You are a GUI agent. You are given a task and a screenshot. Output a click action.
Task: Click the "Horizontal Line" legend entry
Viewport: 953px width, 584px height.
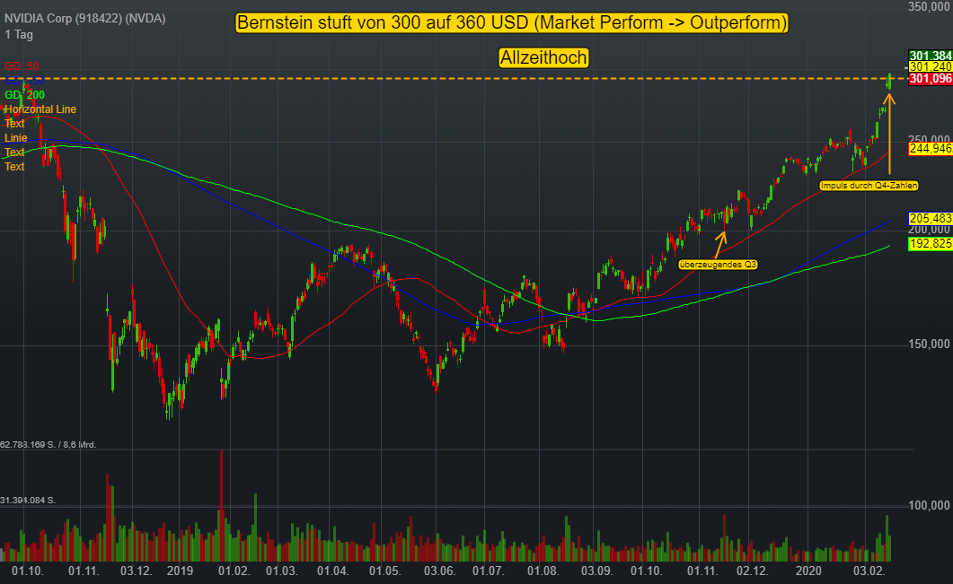pos(40,109)
